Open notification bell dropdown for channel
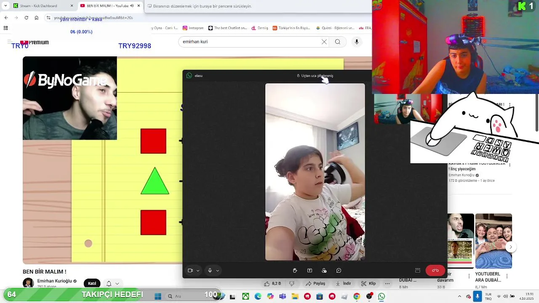 [112, 283]
